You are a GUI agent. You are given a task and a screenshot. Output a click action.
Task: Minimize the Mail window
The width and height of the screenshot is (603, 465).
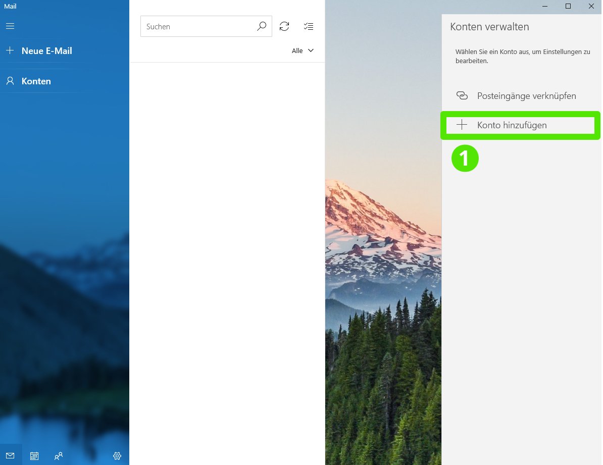545,6
